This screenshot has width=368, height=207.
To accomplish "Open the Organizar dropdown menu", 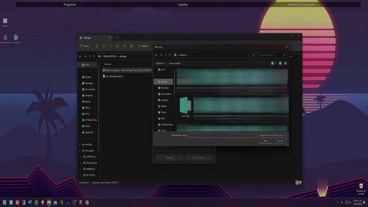I will pyautogui.click(x=160, y=63).
